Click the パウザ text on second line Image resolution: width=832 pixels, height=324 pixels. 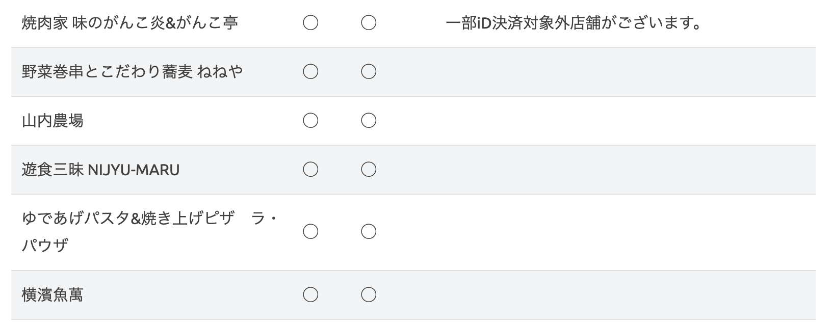tap(45, 246)
